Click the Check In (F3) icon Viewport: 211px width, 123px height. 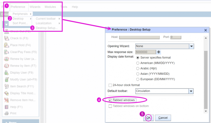click(x=7, y=38)
